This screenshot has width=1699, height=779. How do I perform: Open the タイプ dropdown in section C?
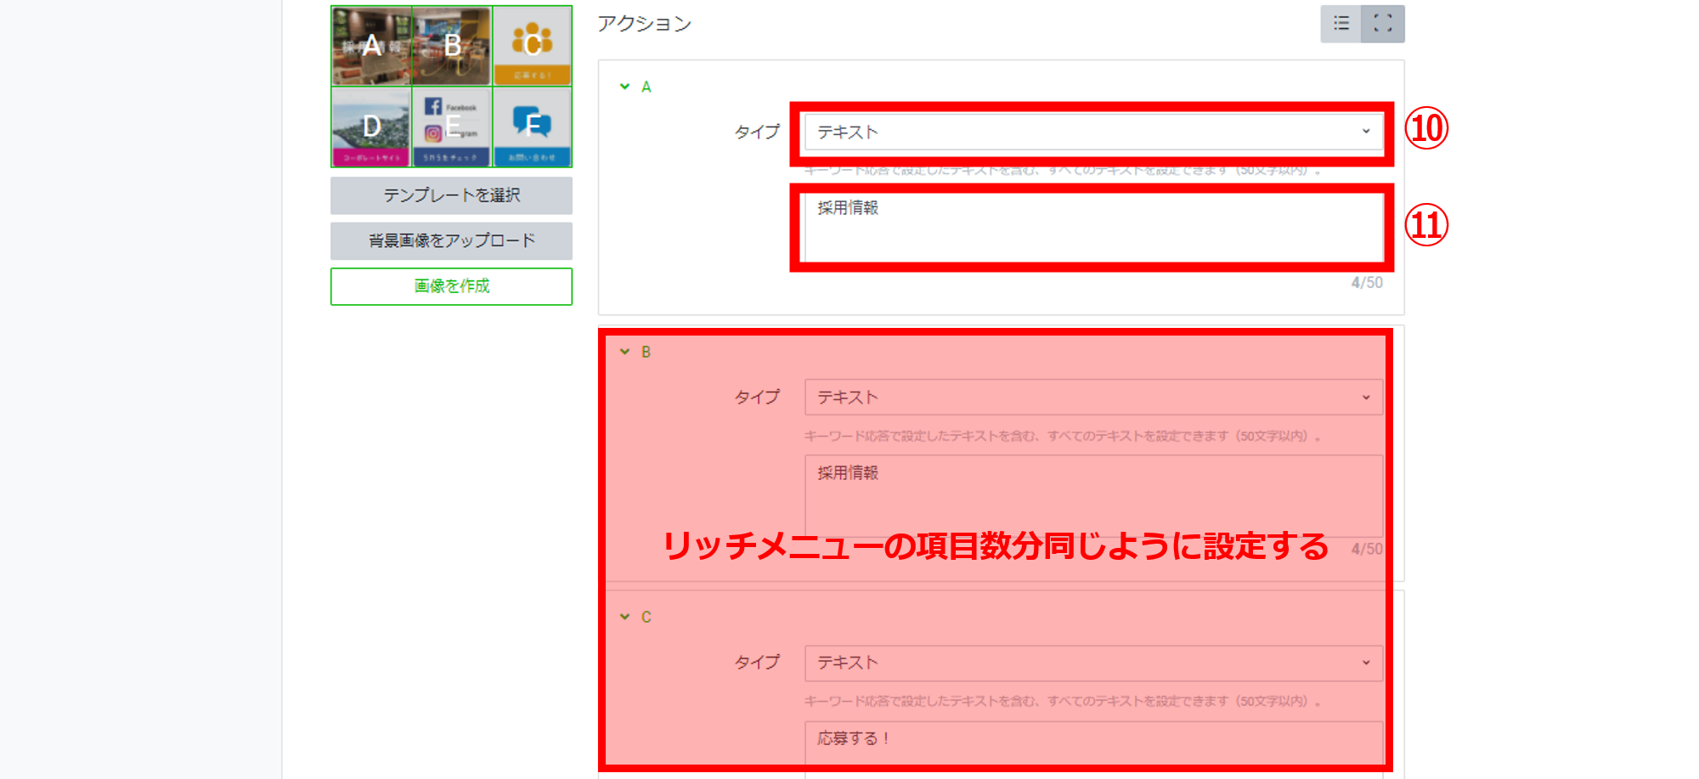(1093, 663)
